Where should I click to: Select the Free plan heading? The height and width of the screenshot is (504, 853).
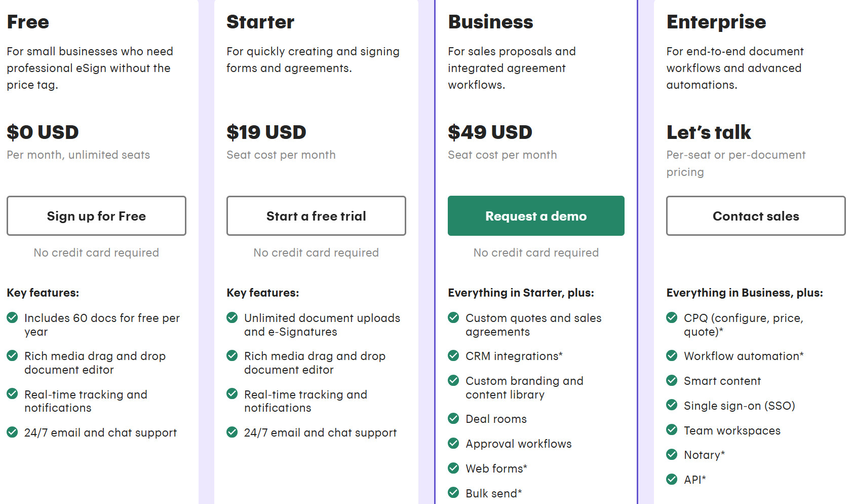click(x=28, y=22)
